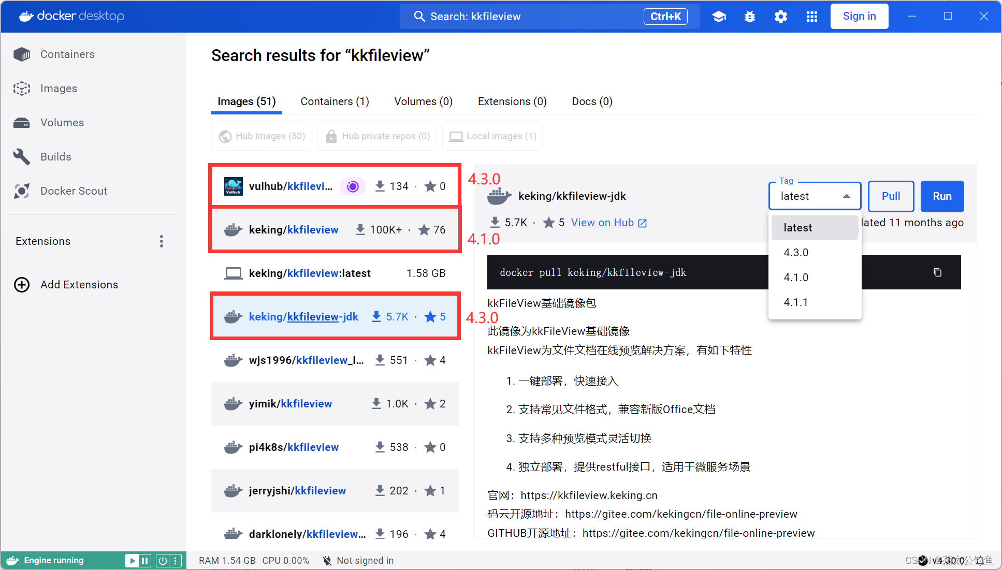Image resolution: width=1002 pixels, height=570 pixels.
Task: Open the Volumes section
Action: [62, 122]
